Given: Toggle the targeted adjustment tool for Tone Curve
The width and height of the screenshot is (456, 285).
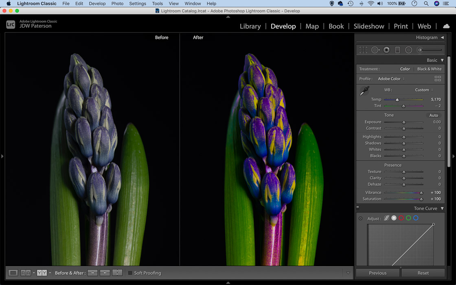Looking at the screenshot, I should pos(360,218).
